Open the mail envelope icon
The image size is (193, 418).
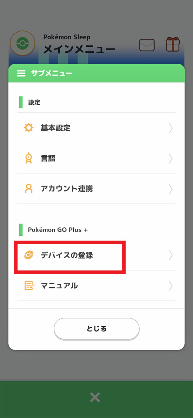(147, 45)
